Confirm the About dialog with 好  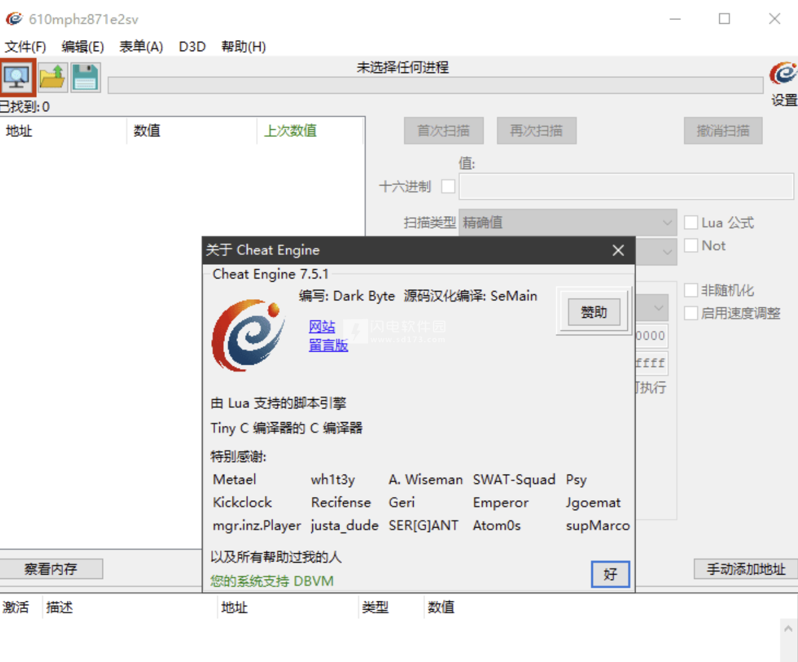(x=610, y=574)
